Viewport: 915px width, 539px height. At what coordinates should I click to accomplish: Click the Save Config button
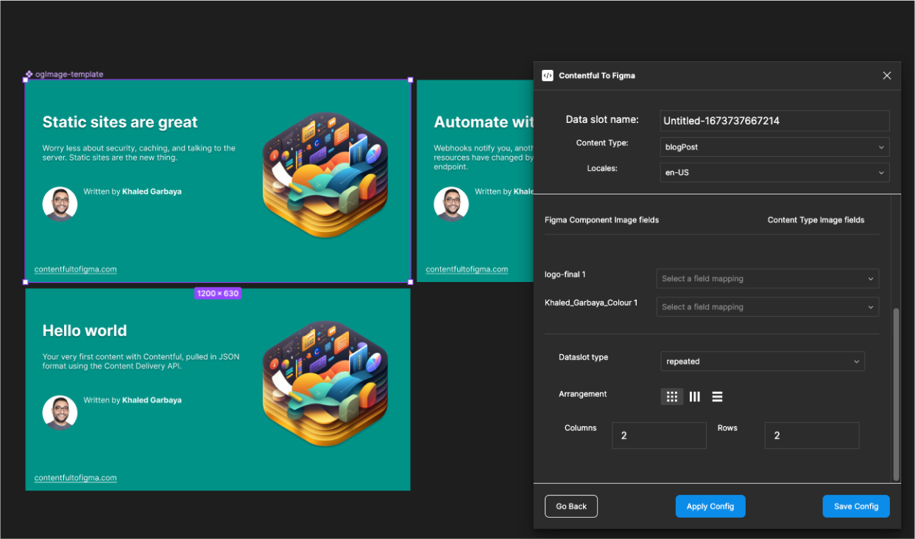(855, 506)
